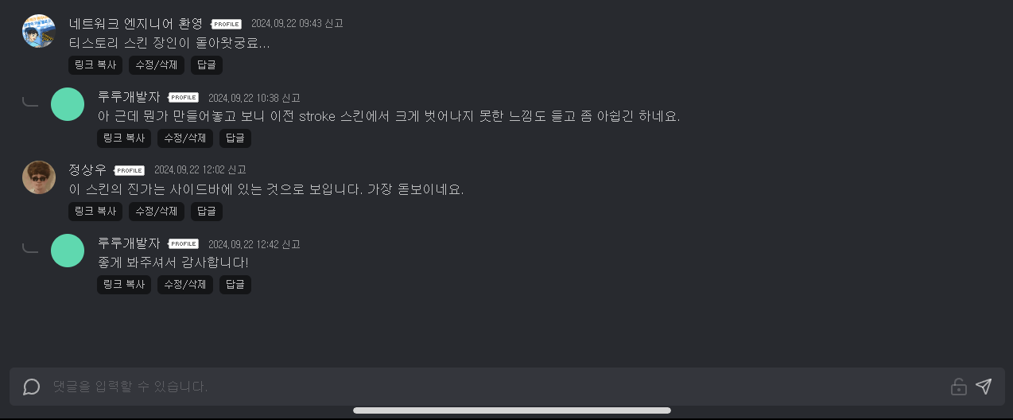1013x420 pixels.
Task: Click the green avatar on the 감사합니다 reply
Action: tap(68, 251)
